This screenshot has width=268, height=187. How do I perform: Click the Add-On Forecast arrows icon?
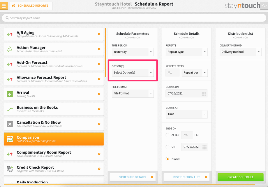pos(10,64)
